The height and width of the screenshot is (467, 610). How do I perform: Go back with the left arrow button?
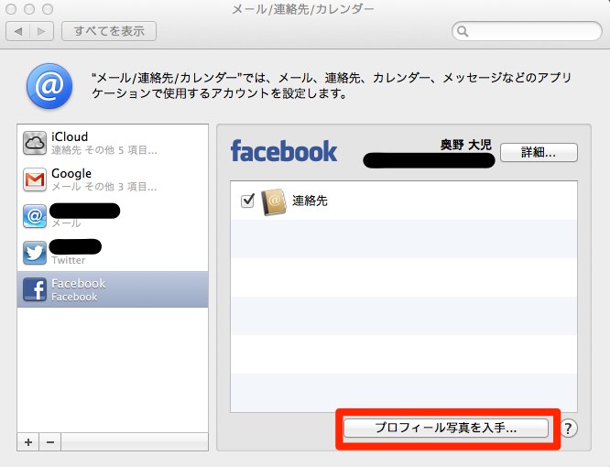(x=18, y=31)
